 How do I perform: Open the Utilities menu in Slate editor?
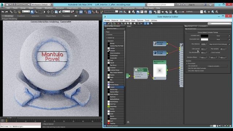(154, 20)
